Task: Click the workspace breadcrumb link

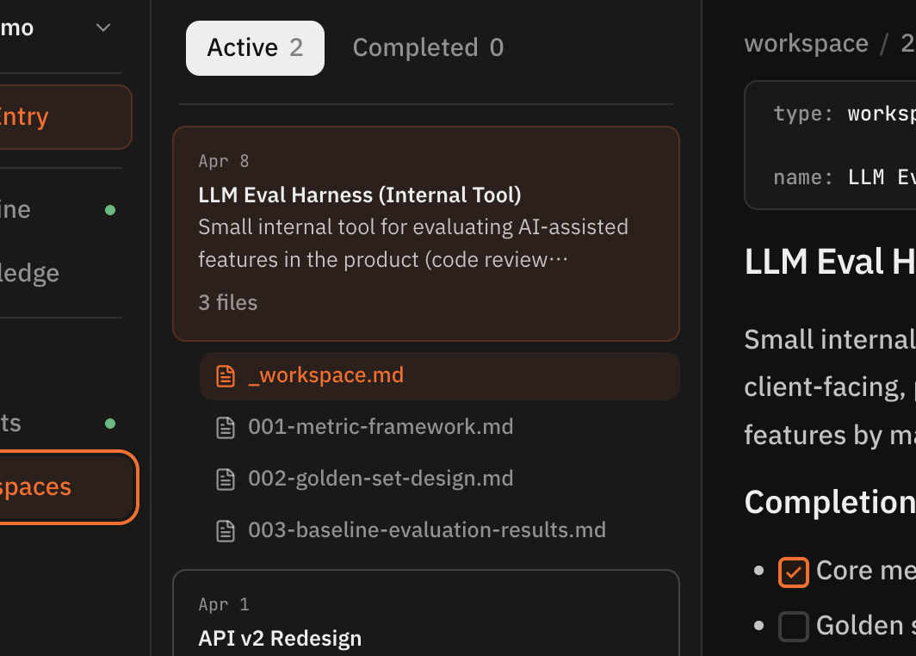Action: [x=806, y=42]
